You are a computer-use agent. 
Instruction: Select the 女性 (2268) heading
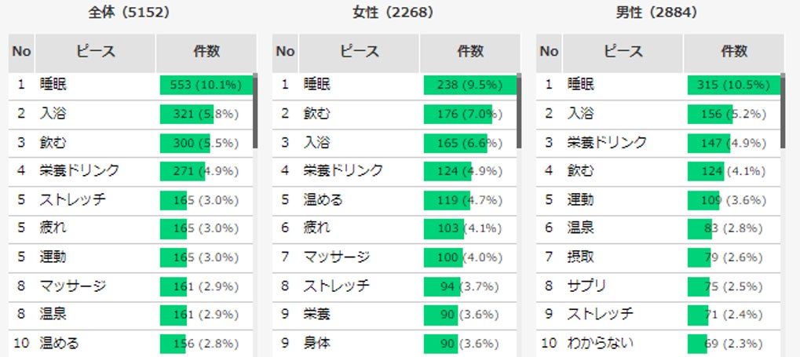point(394,13)
